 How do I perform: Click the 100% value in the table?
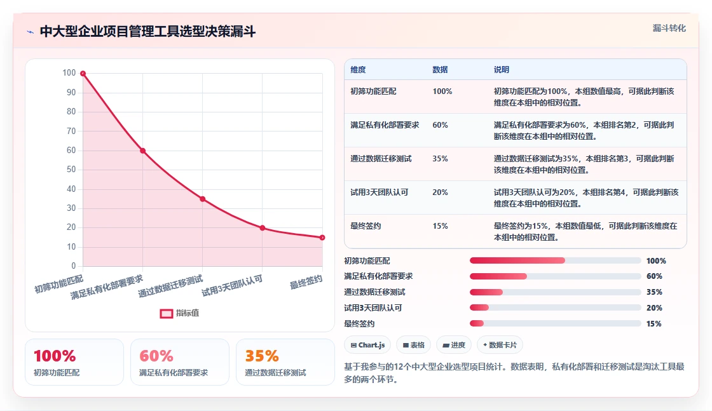pyautogui.click(x=442, y=91)
